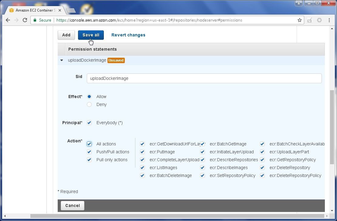337x221 pixels.
Task: Open the Chrome three-dot menu
Action: [329, 20]
